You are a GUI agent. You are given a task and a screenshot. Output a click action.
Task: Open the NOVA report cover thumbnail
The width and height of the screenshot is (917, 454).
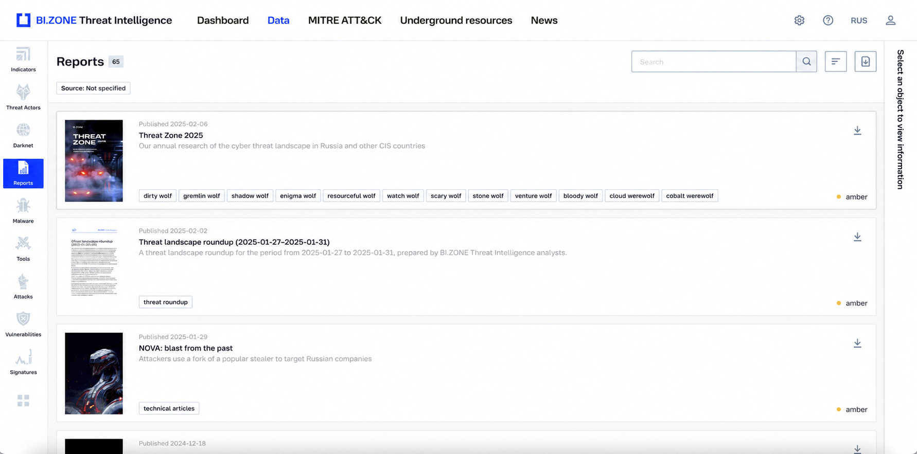pos(94,373)
